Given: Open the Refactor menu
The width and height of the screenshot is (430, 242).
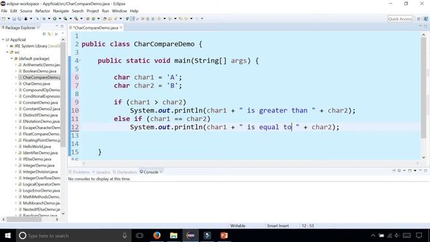Looking at the screenshot, I should pyautogui.click(x=42, y=11).
